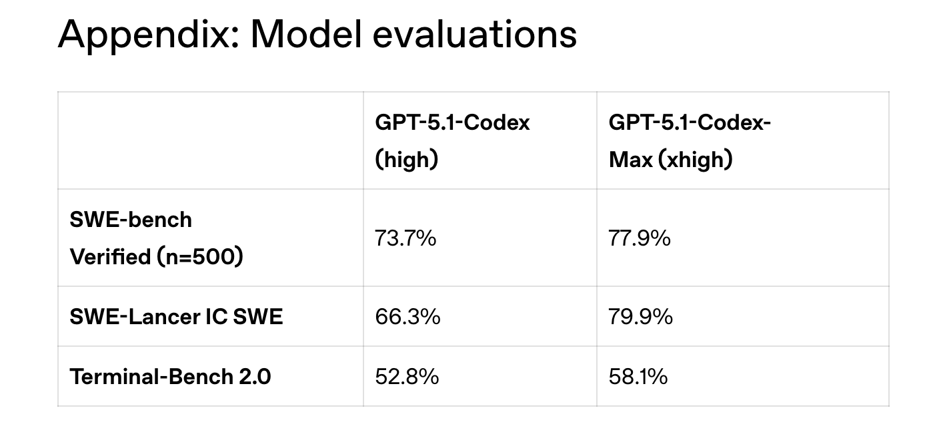Click the GPT-5.1-Codex-Max (xhigh) column header
The image size is (935, 434).
(690, 140)
